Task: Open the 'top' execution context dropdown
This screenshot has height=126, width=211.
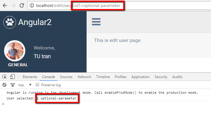Action: [x=25, y=85]
